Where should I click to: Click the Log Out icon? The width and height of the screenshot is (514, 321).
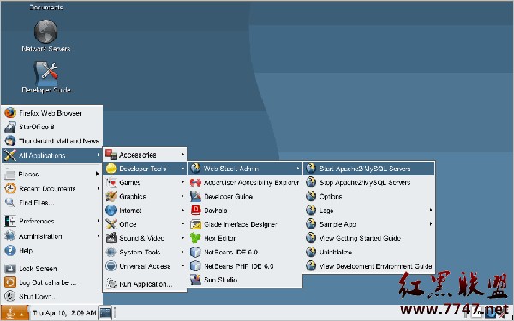pos(9,282)
